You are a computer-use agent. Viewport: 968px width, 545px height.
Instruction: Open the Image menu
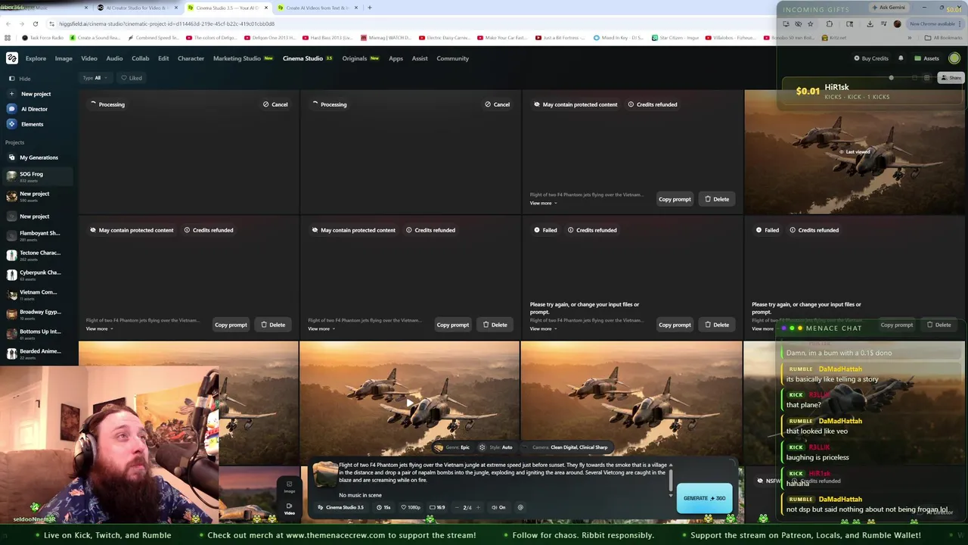pos(64,58)
